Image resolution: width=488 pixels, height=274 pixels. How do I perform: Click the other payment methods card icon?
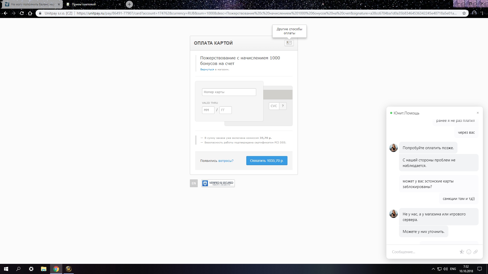289,43
